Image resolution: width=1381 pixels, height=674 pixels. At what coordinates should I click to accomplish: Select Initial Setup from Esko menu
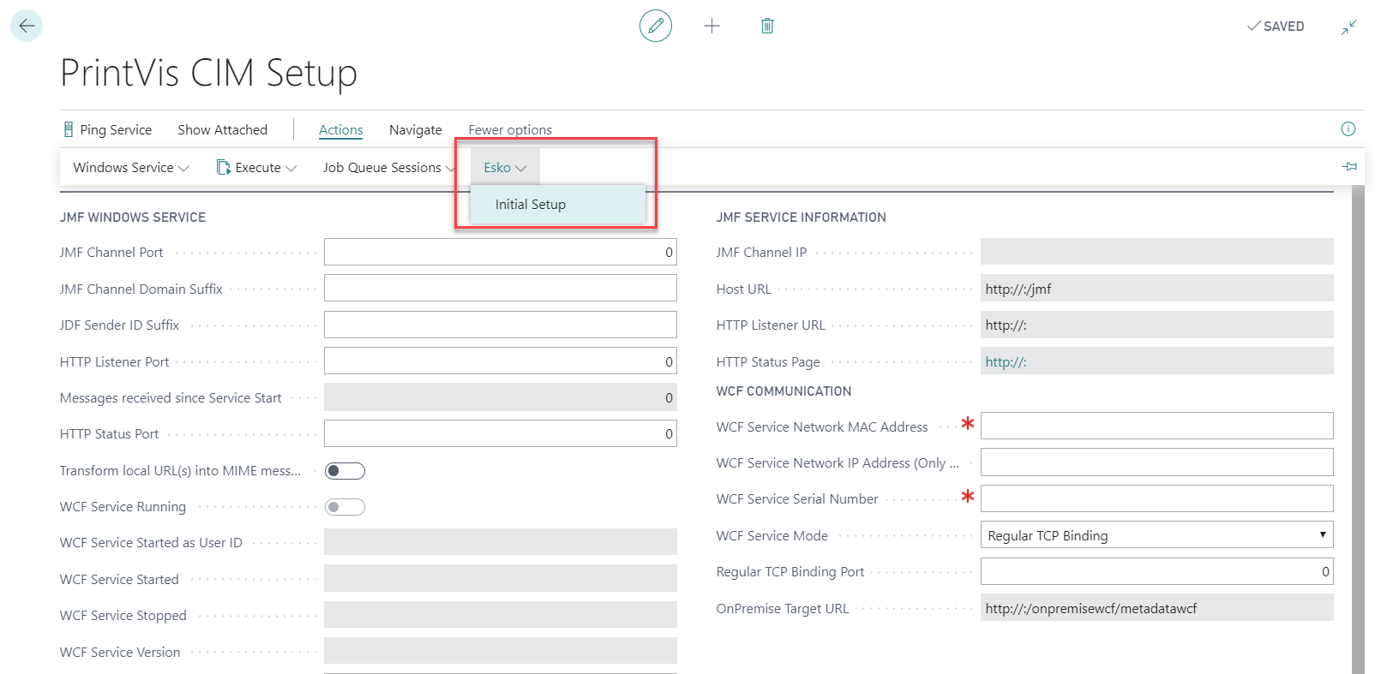pos(531,205)
